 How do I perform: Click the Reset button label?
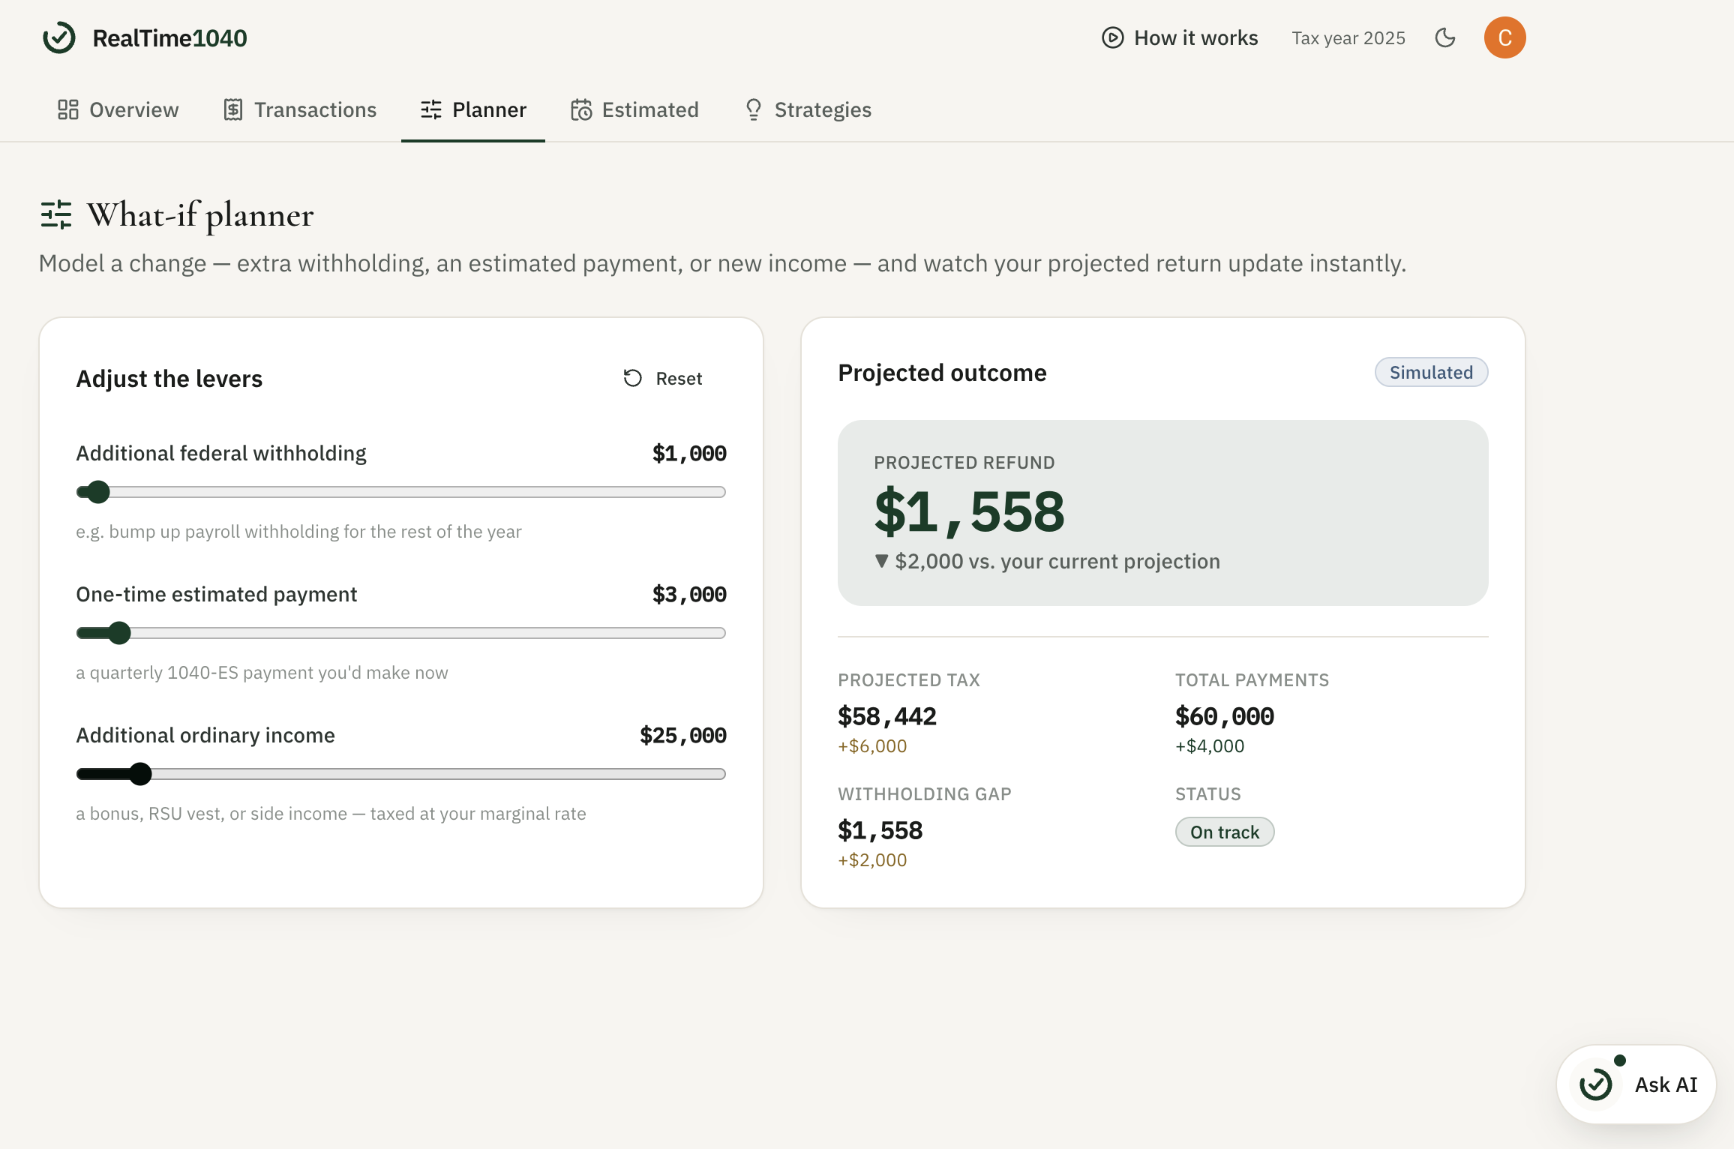(x=679, y=379)
